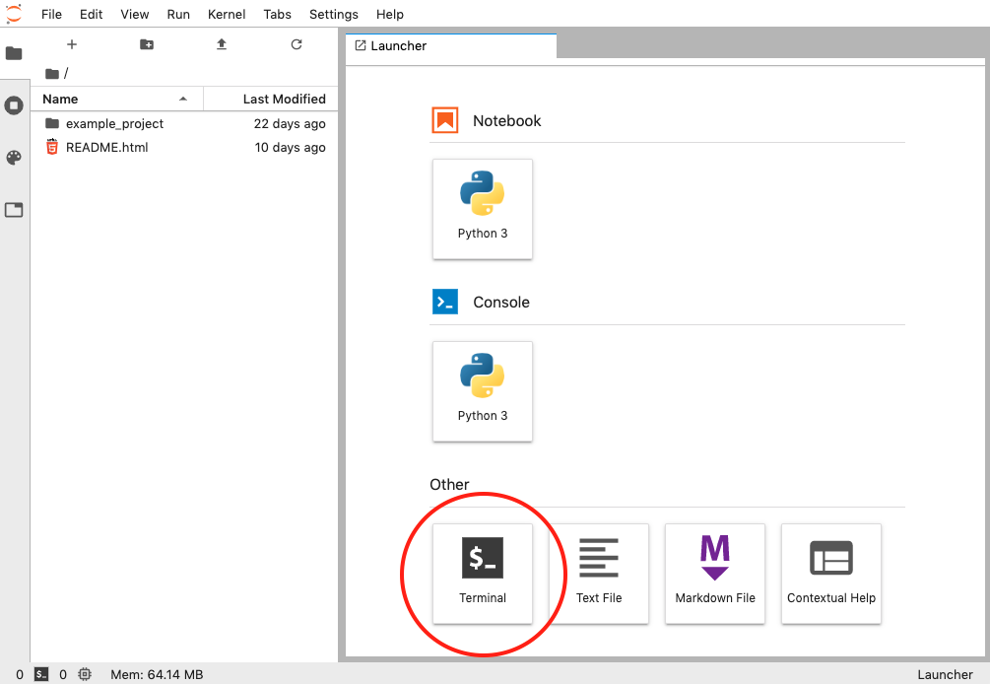The image size is (990, 684).
Task: Click the Upload Files icon
Action: (222, 44)
